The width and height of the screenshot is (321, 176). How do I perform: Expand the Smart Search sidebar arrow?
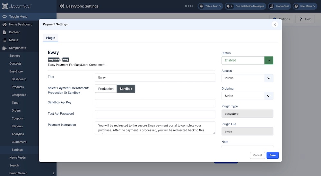[x=53, y=173]
